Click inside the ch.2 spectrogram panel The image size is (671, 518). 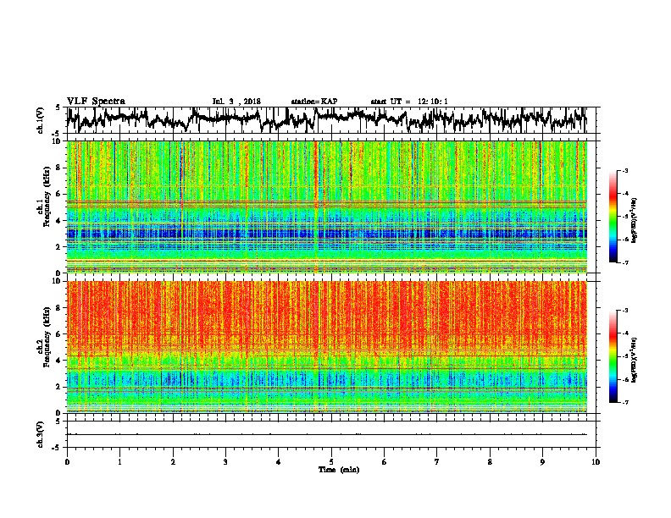[x=331, y=347]
